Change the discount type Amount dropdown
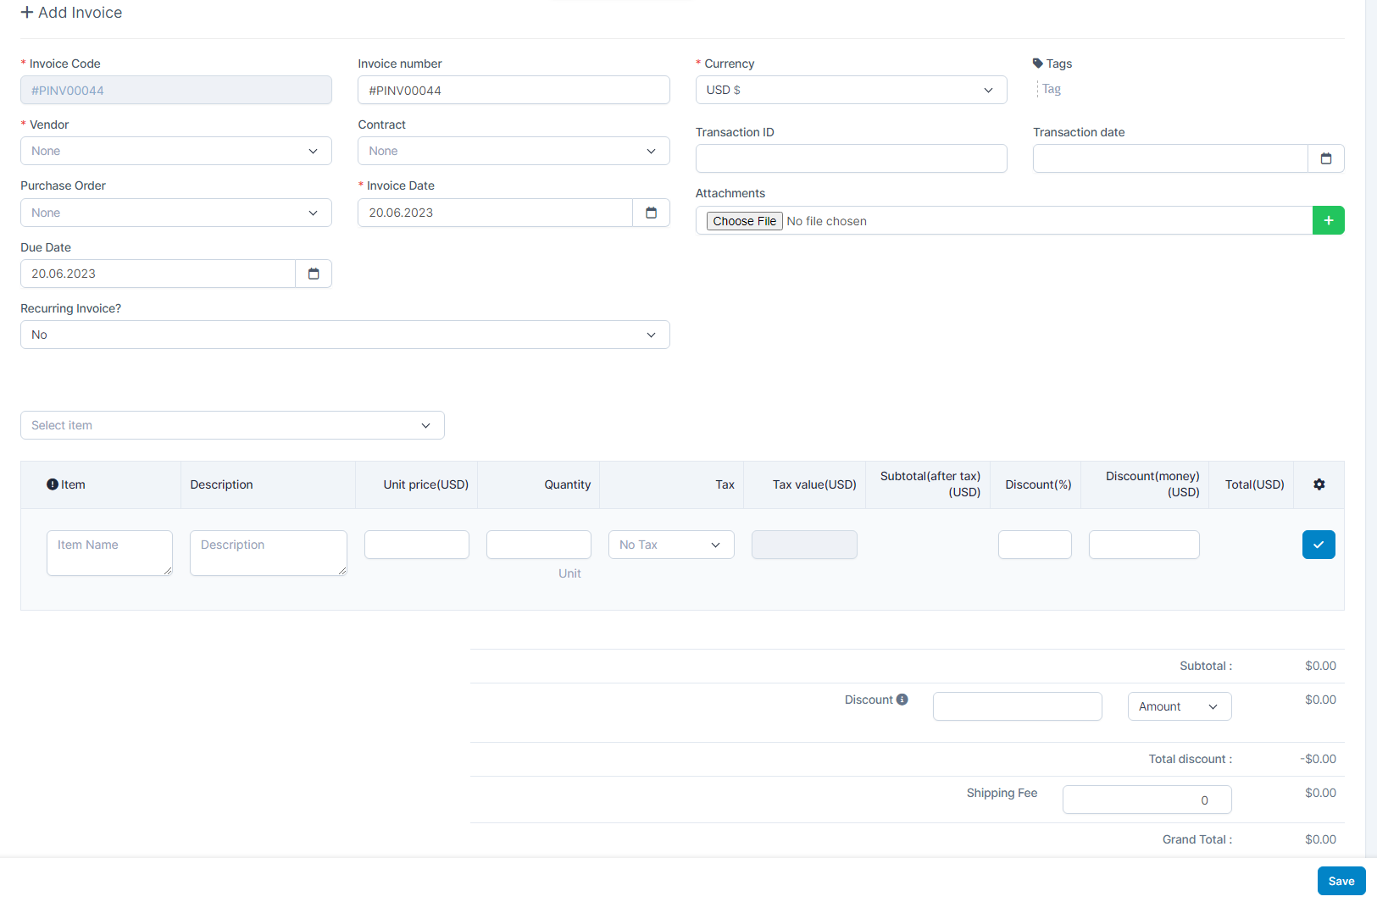Viewport: 1377px width, 902px height. pos(1179,706)
